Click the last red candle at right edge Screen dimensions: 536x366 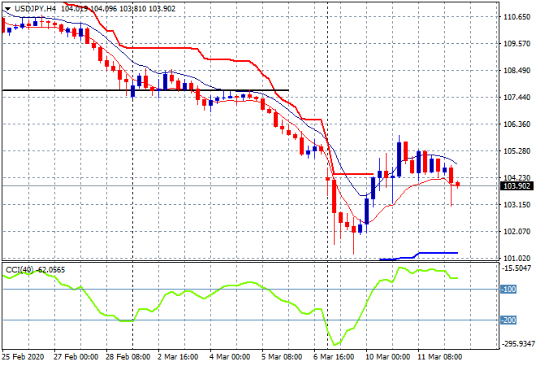click(458, 185)
